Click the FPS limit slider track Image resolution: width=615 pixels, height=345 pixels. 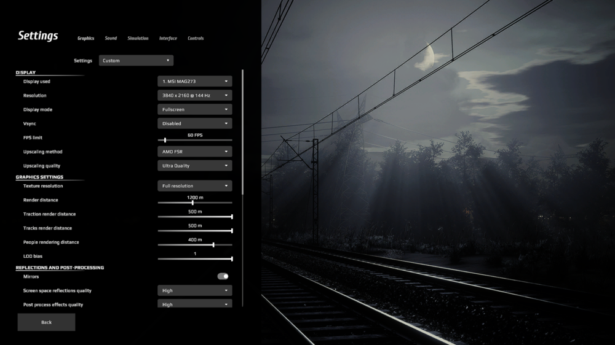tap(195, 141)
